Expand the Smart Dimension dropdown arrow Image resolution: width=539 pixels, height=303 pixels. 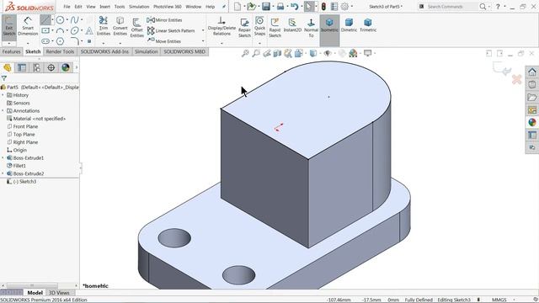click(x=28, y=44)
